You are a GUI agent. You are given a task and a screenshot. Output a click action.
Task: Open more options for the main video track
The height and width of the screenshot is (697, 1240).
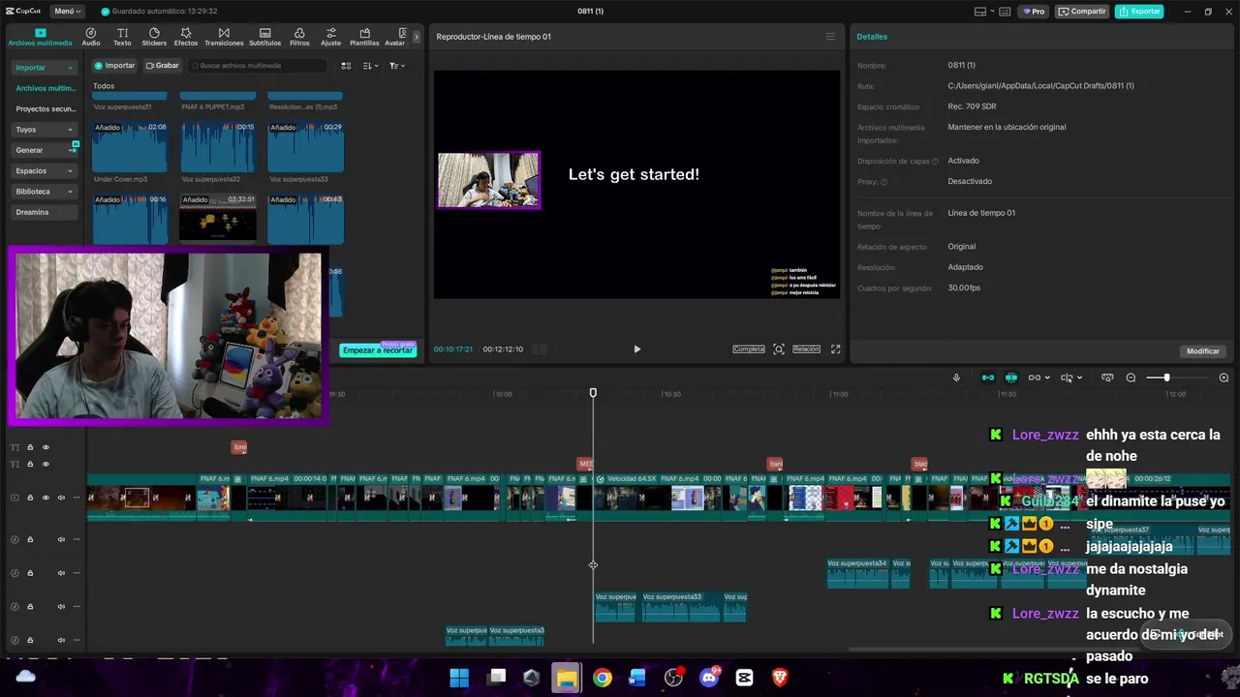77,498
